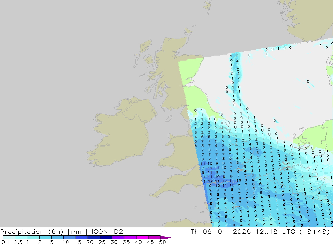Click the '0.1' legend scale label
The image size is (333, 244).
[6, 242]
